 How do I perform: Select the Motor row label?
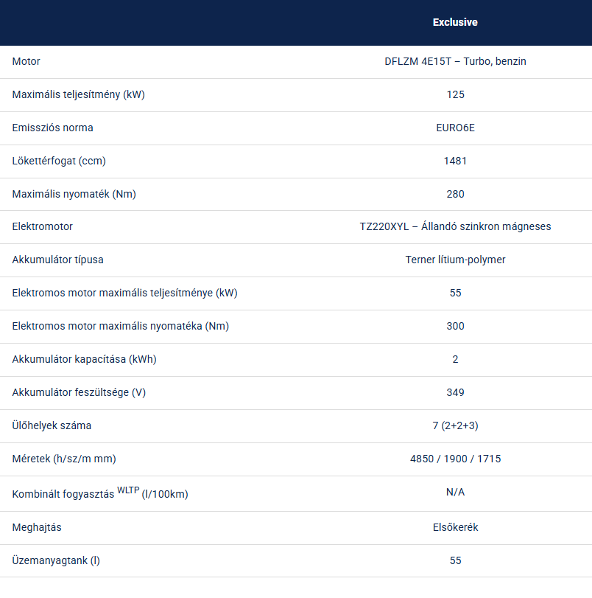(x=26, y=61)
